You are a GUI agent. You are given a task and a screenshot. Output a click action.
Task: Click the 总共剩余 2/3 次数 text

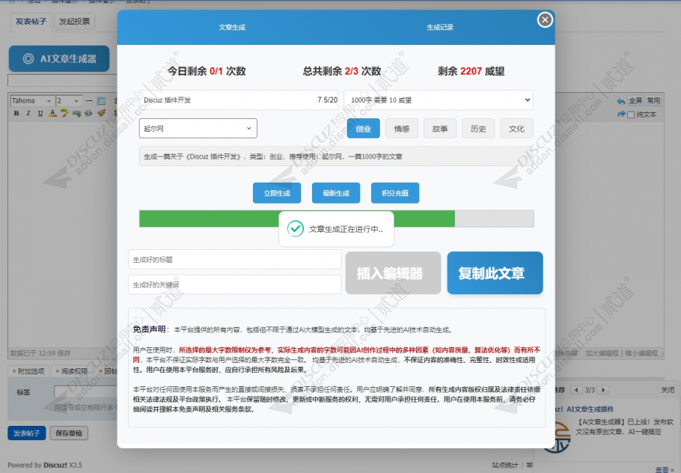(342, 71)
